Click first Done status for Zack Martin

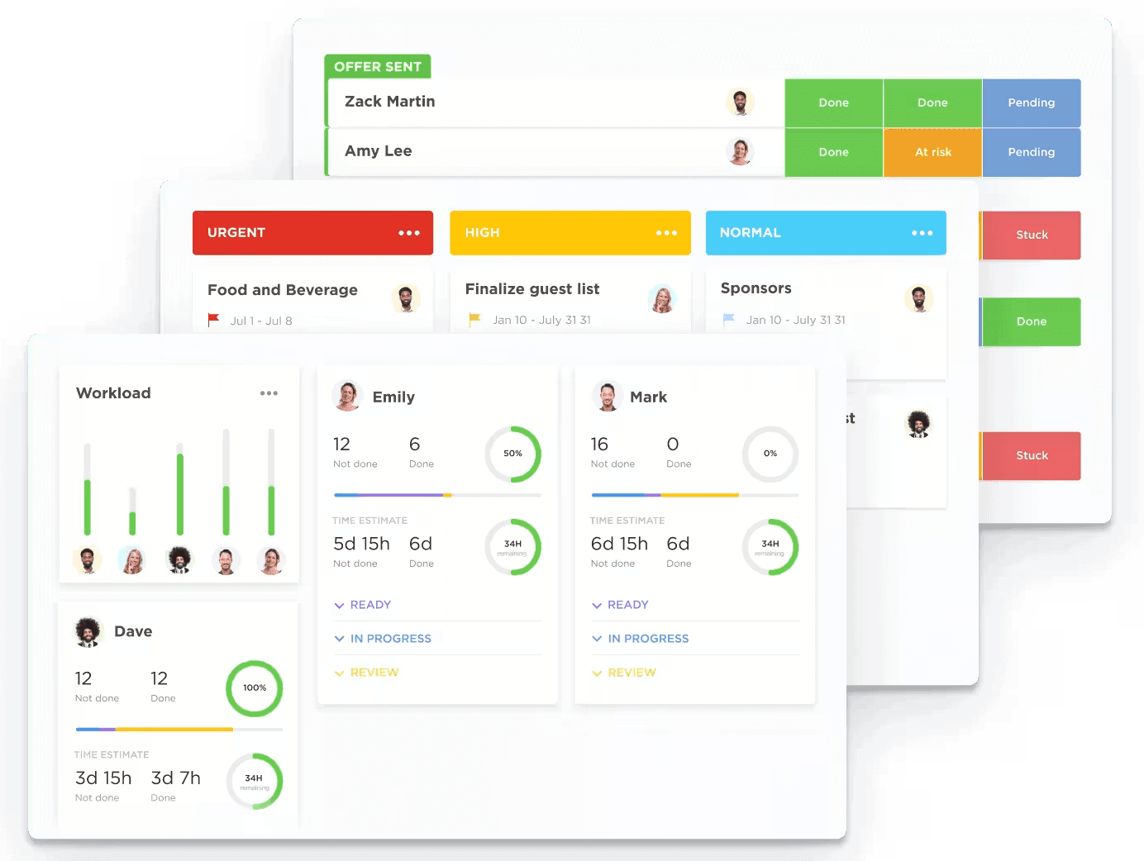point(834,102)
